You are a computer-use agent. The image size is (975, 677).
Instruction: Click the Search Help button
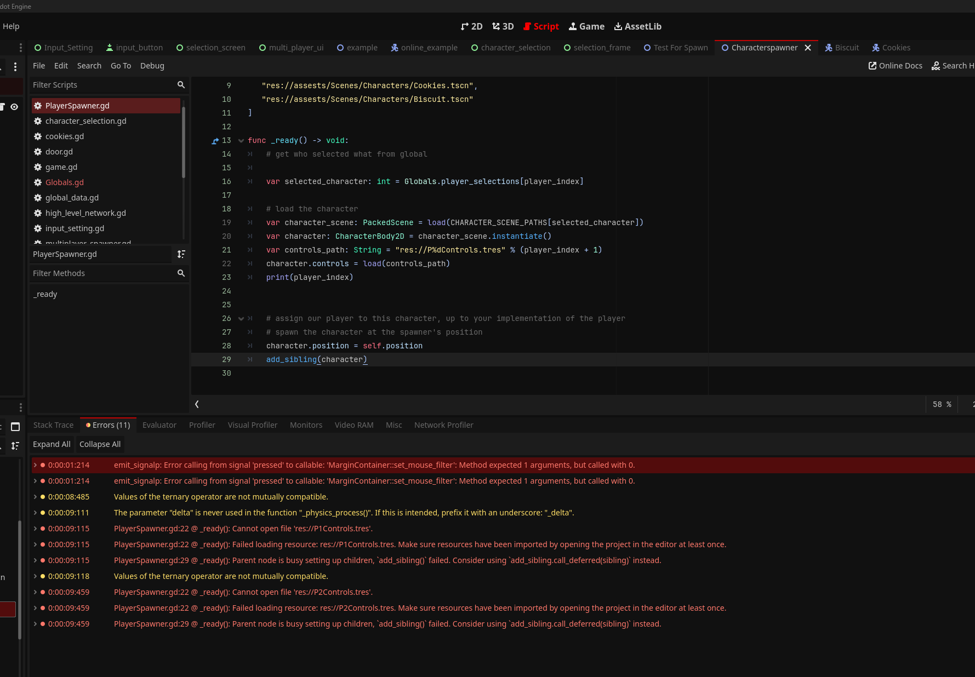[953, 66]
